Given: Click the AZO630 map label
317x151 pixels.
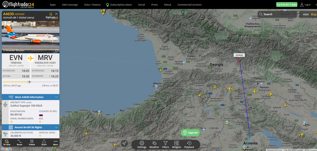Looking at the screenshot, I should [x=239, y=55].
